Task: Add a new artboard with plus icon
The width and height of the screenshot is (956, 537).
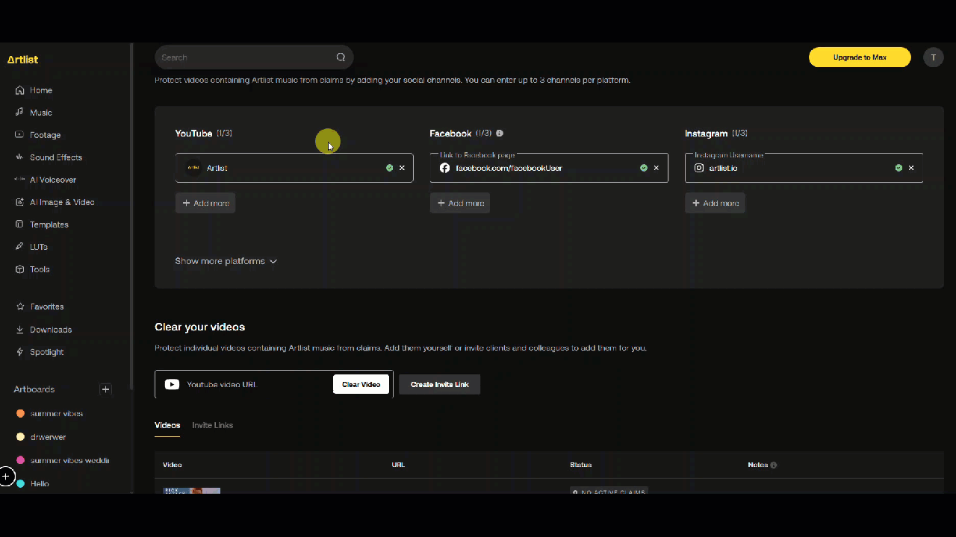Action: [105, 389]
